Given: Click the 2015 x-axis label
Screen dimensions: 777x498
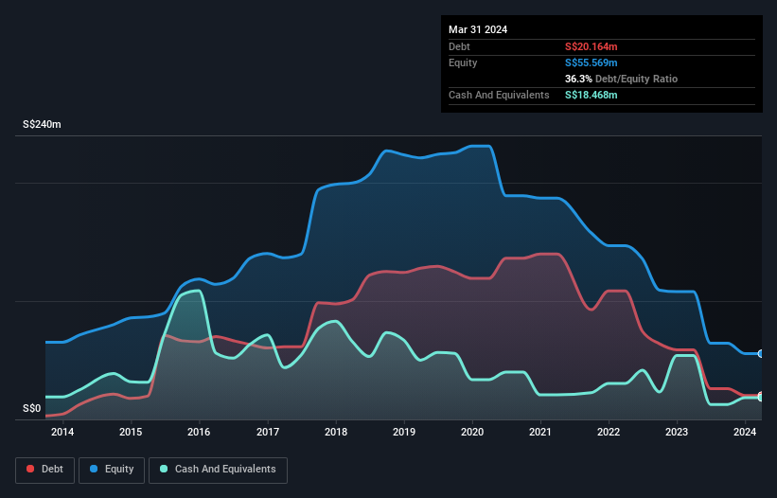Looking at the screenshot, I should 131,432.
